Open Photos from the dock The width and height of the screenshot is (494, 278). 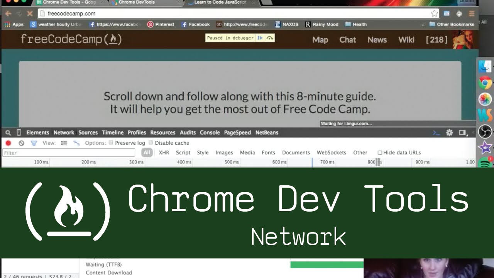pyautogui.click(x=485, y=99)
